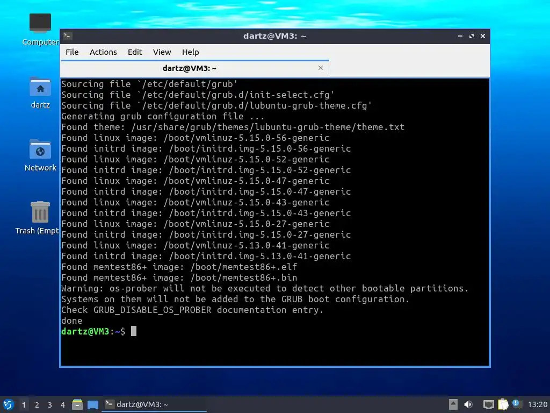The image size is (550, 413).
Task: Open the Help menu
Action: coord(191,52)
